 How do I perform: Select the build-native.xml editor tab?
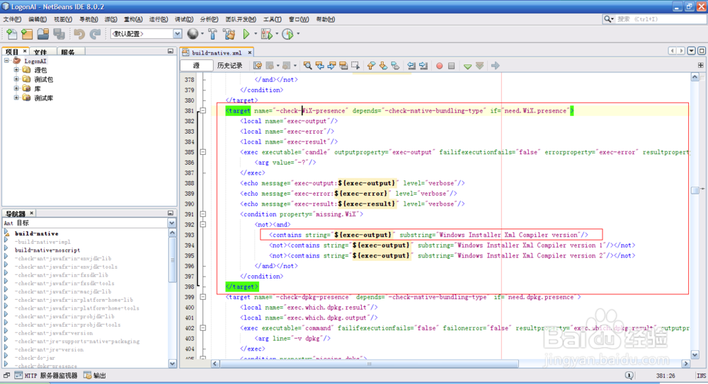point(217,52)
